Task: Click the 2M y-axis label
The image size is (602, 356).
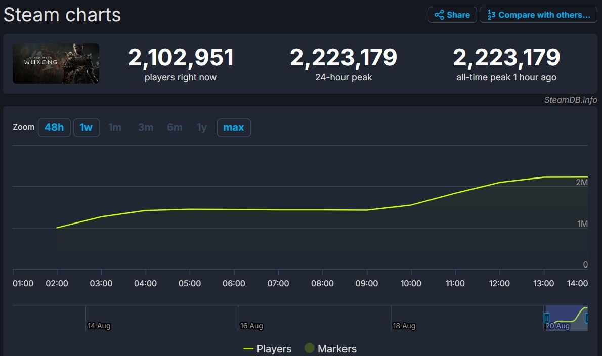Action: [582, 182]
